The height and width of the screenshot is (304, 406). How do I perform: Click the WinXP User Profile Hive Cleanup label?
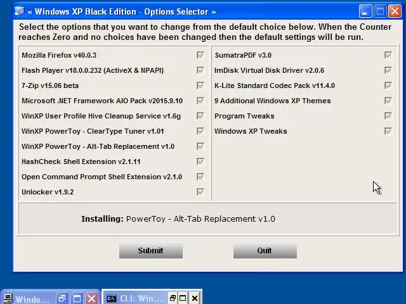point(101,116)
